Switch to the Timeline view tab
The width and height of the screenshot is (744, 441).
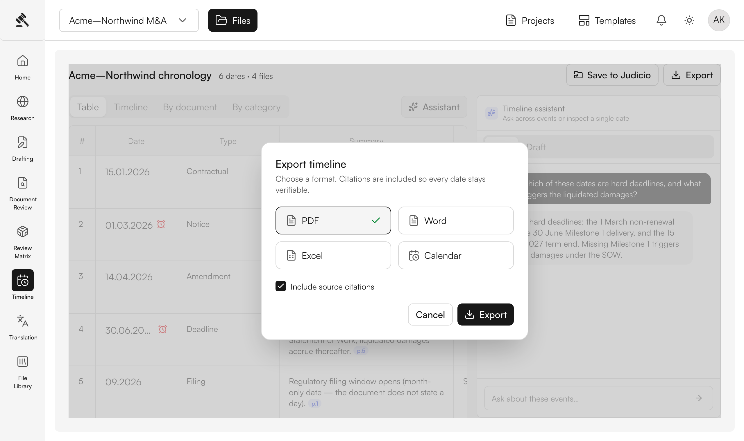[x=131, y=107]
